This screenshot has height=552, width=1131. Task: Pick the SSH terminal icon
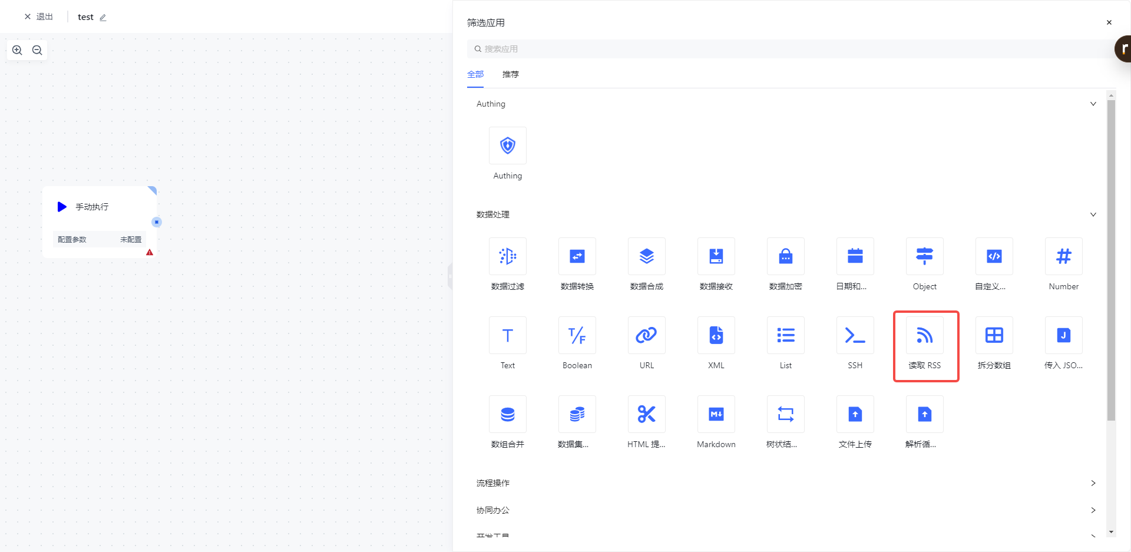point(855,336)
